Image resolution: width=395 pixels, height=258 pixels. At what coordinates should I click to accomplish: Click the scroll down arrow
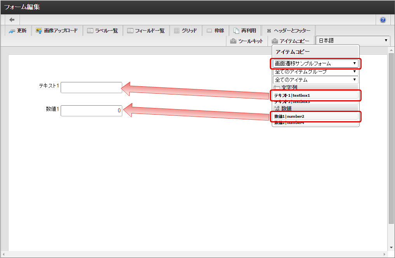(x=391, y=248)
